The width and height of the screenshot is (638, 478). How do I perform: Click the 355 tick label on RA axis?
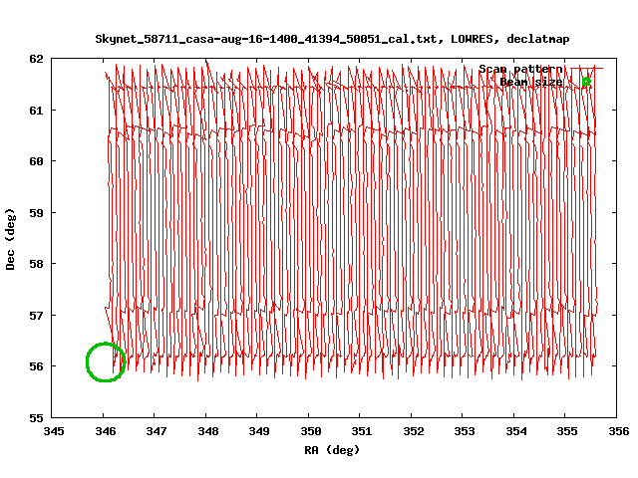tap(567, 431)
